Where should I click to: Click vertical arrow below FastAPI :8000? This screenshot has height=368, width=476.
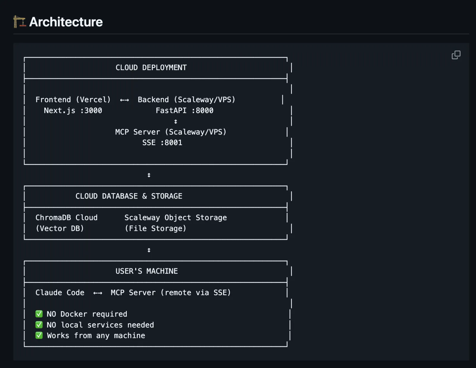point(176,122)
